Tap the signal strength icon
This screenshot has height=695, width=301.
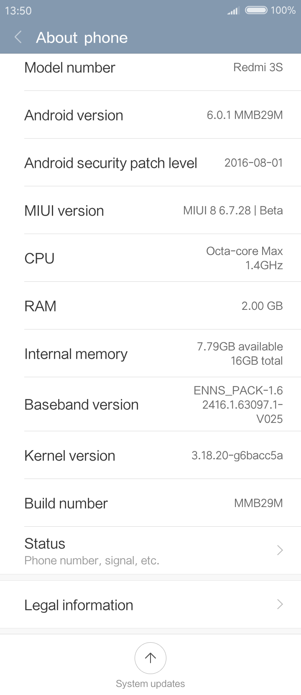click(x=233, y=11)
